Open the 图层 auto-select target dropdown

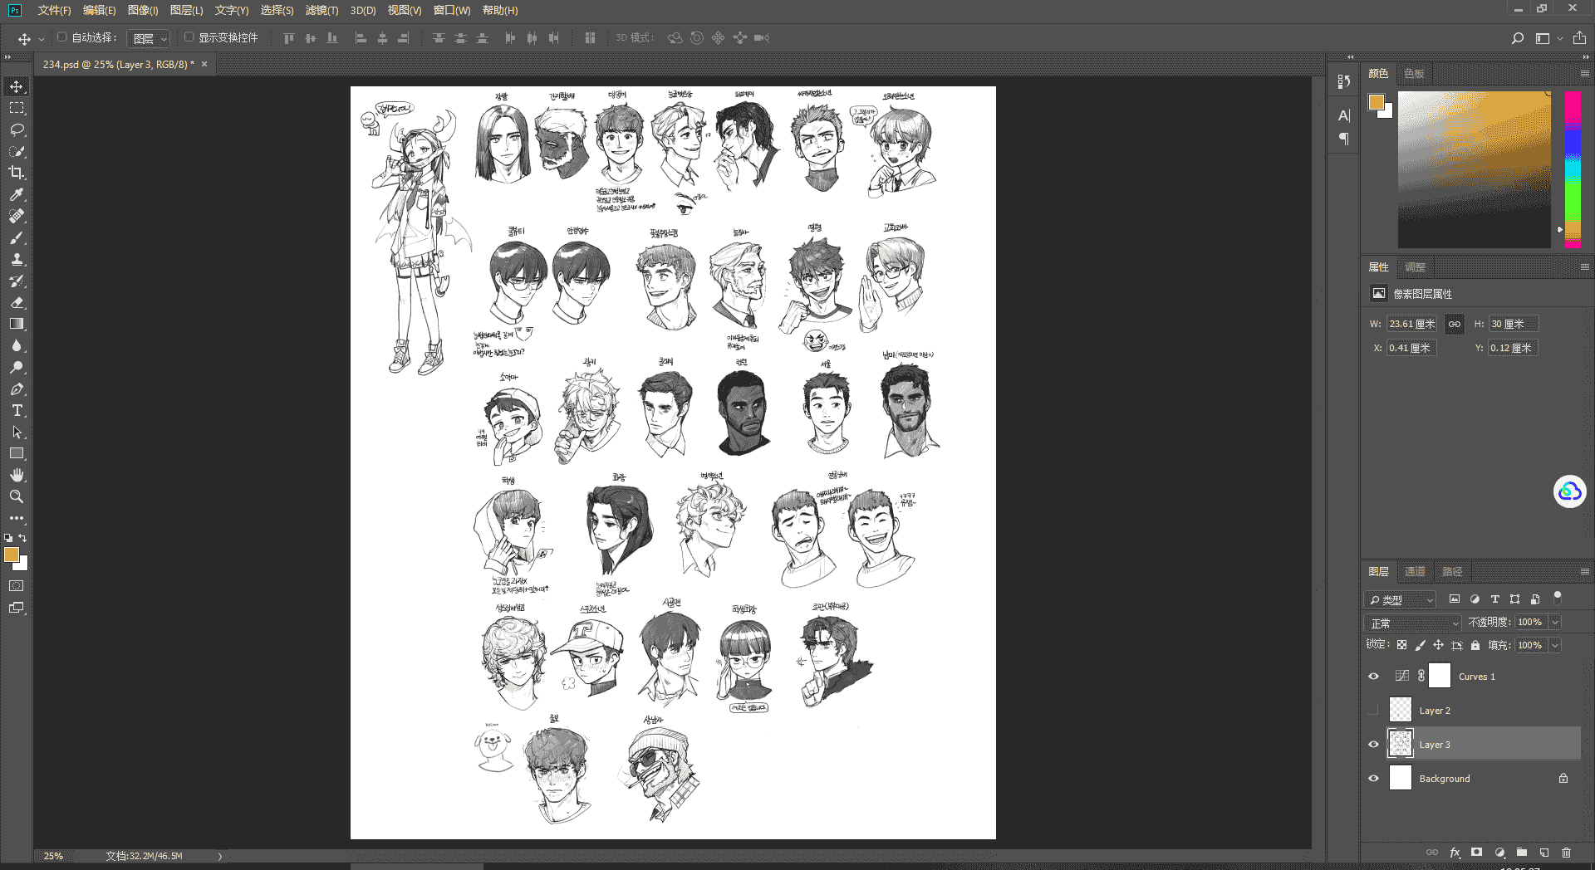[x=150, y=38]
